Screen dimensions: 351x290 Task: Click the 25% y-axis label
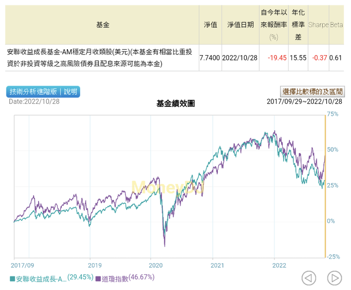point(332,185)
